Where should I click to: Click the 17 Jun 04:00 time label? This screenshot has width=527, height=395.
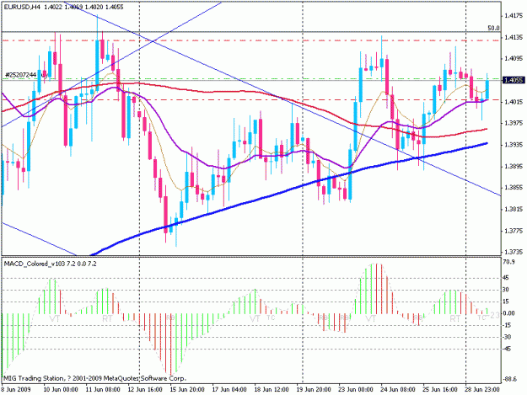(x=229, y=389)
